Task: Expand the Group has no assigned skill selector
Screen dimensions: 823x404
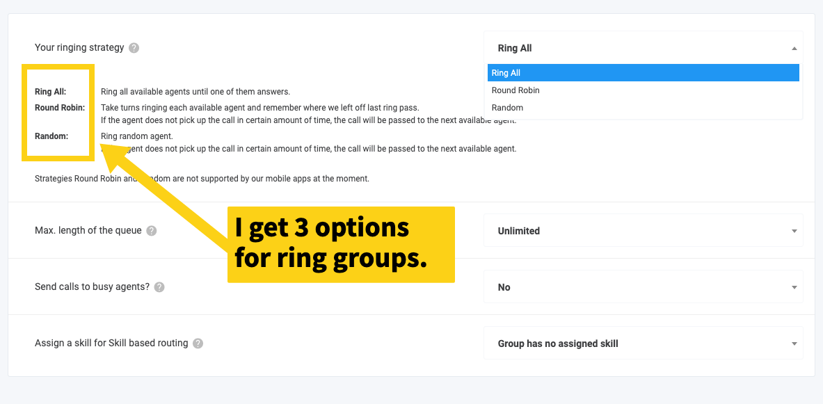Action: pyautogui.click(x=644, y=343)
